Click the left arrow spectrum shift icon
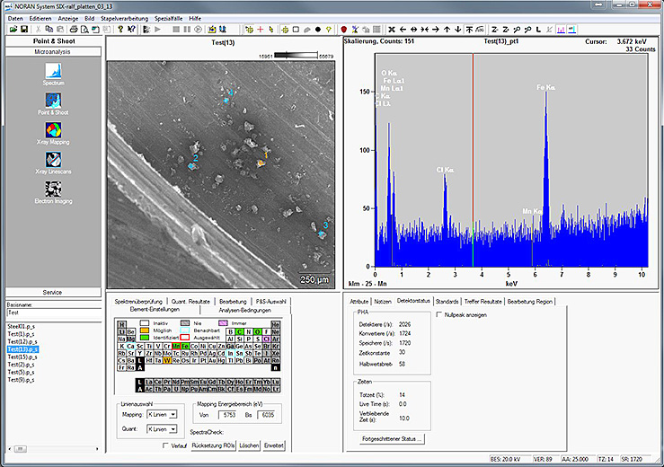Screen dimensions: 664x467 403,30
